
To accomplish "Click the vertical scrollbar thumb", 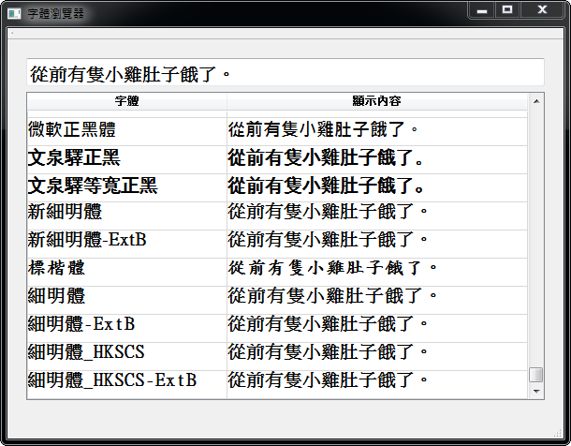I will click(536, 375).
